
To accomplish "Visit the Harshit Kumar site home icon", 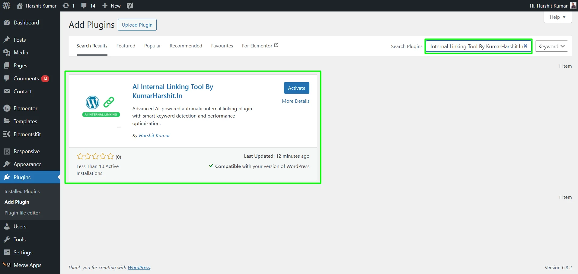I will [x=20, y=6].
